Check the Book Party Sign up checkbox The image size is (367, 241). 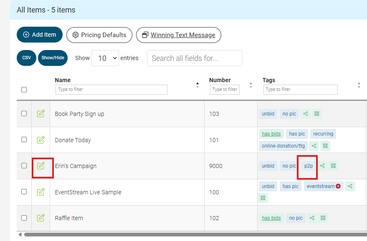pos(24,113)
